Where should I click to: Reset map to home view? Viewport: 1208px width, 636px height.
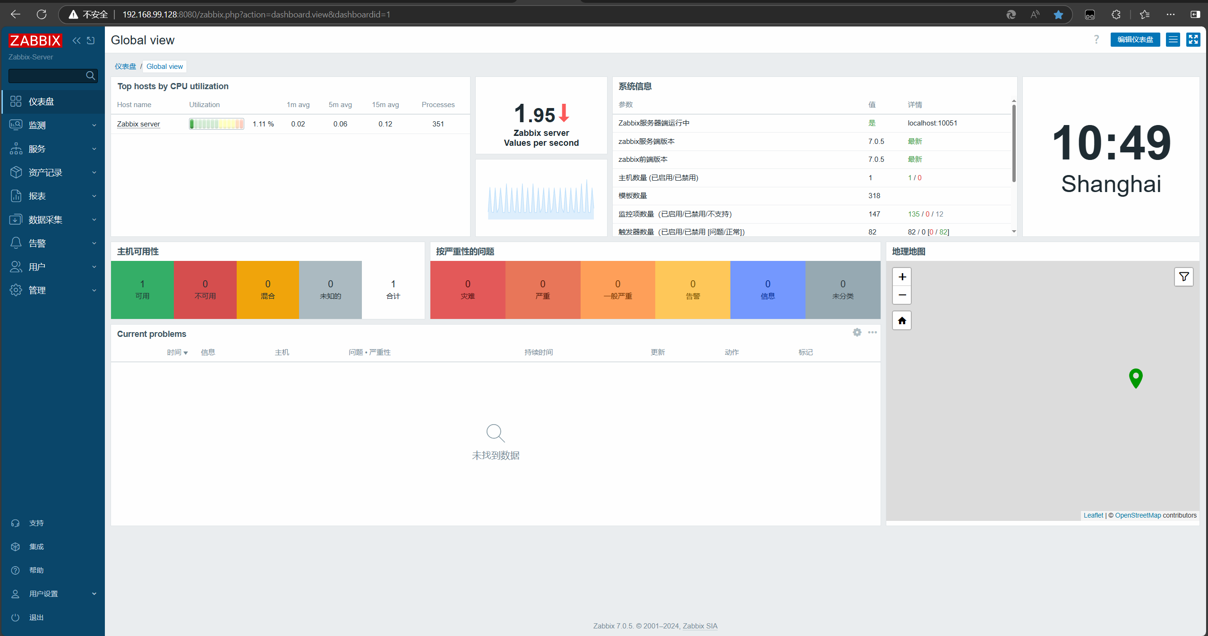(902, 321)
